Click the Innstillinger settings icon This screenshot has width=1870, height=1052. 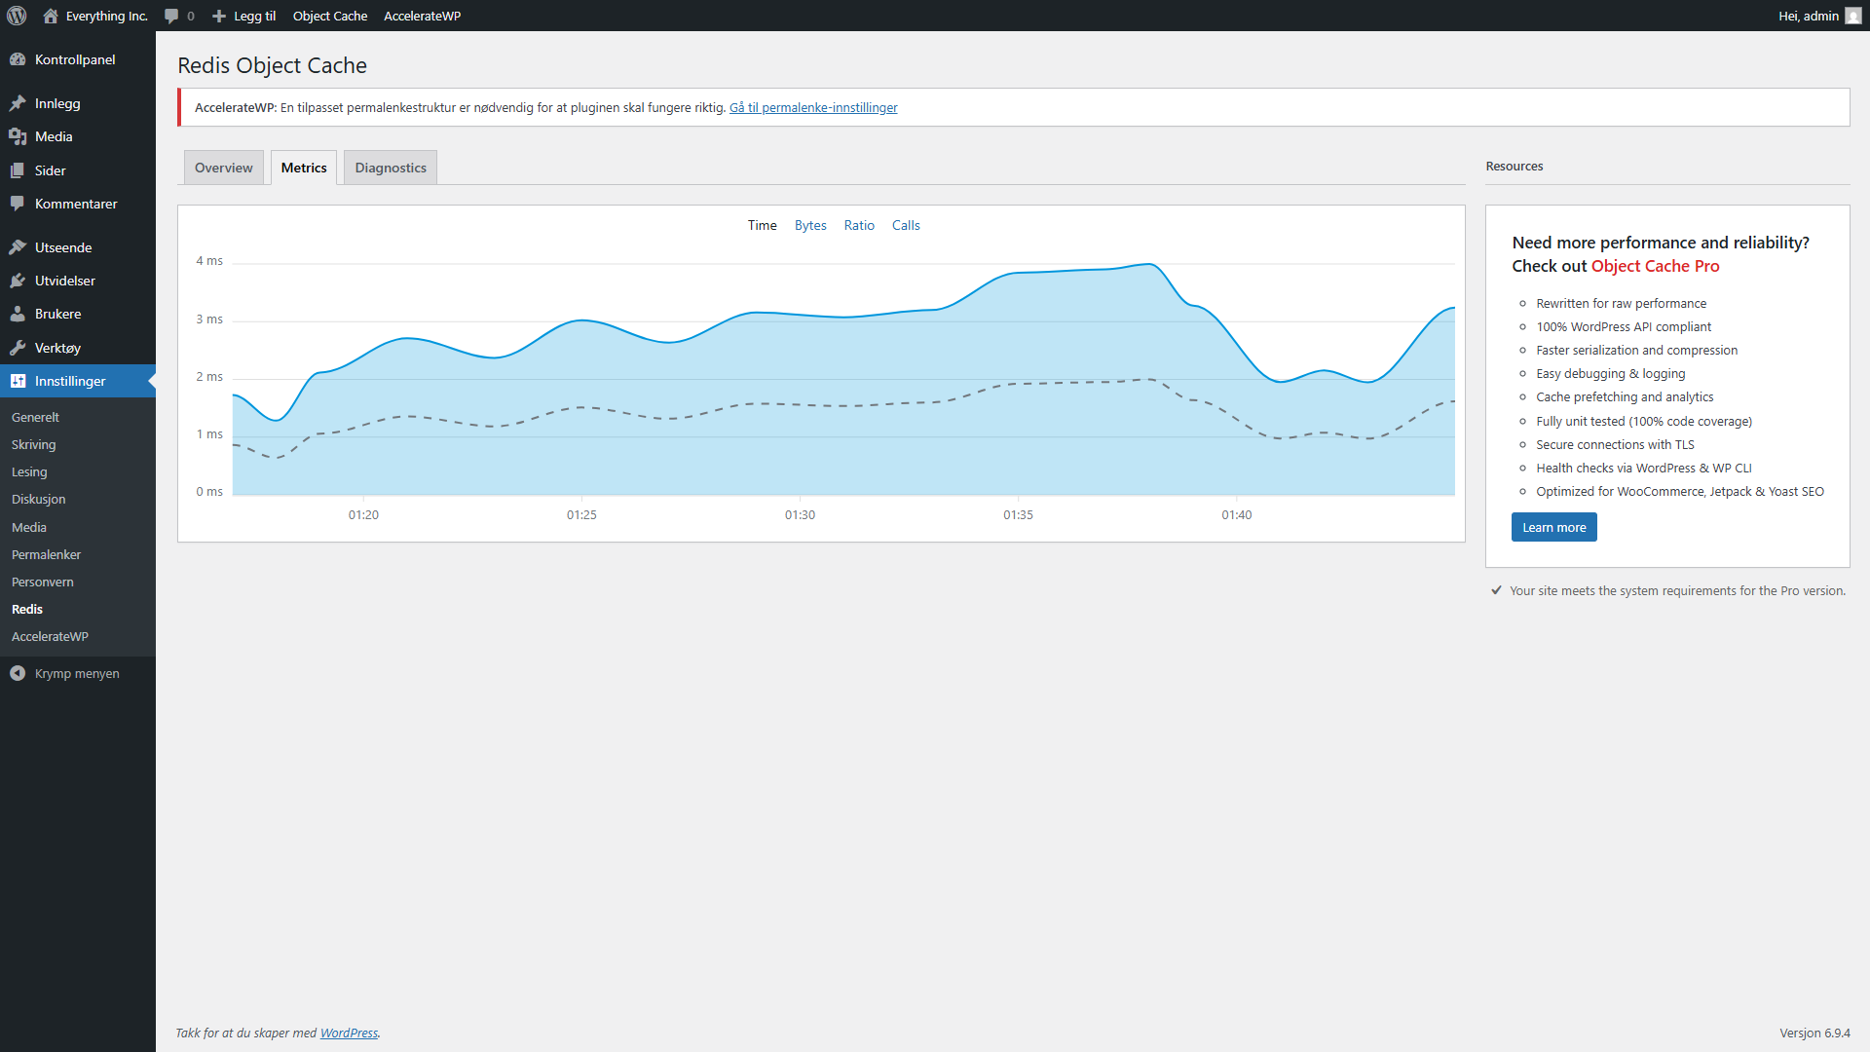click(18, 381)
